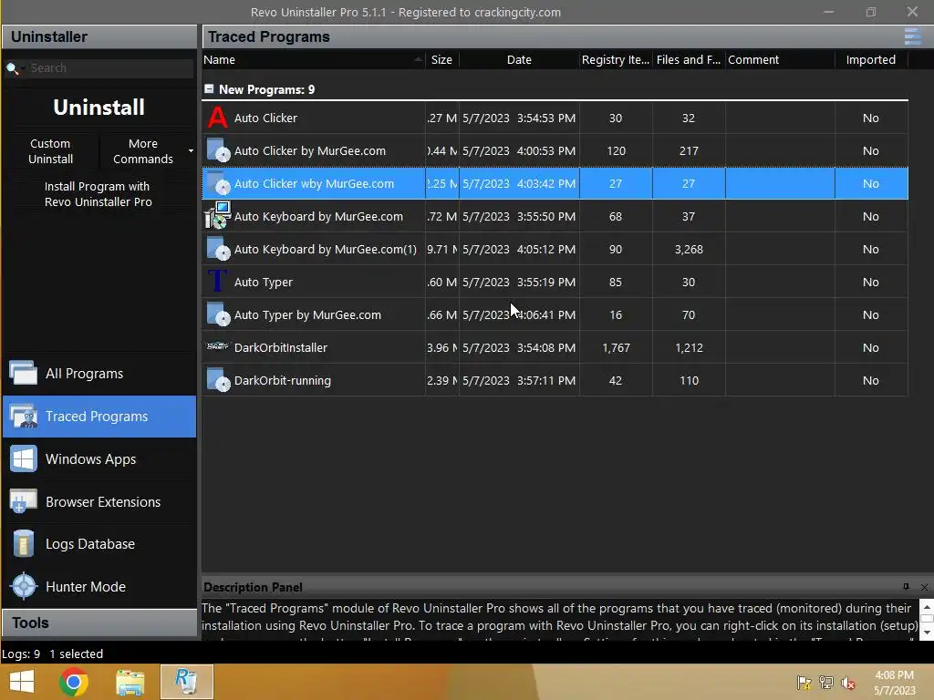Image resolution: width=934 pixels, height=700 pixels.
Task: Sort by Date column header
Action: [x=519, y=59]
